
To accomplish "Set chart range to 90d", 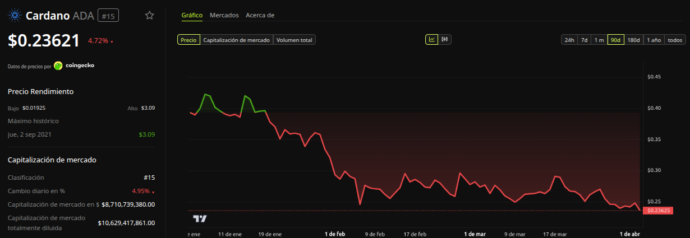I will pos(616,40).
